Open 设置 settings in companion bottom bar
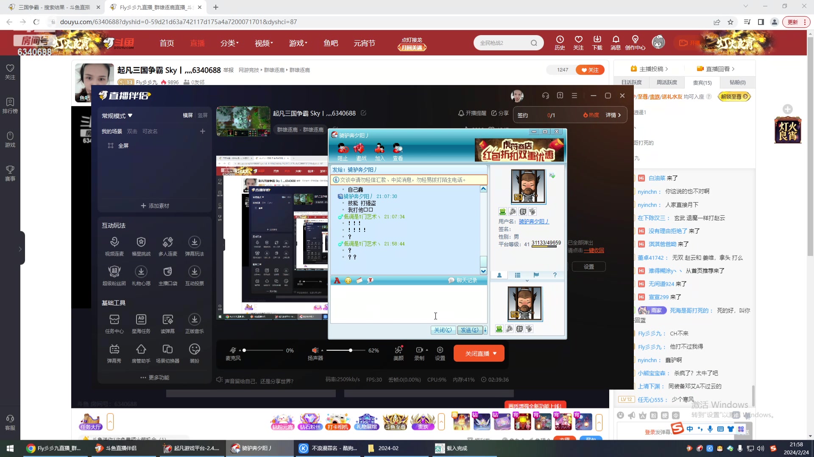The image size is (814, 457). coord(440,353)
